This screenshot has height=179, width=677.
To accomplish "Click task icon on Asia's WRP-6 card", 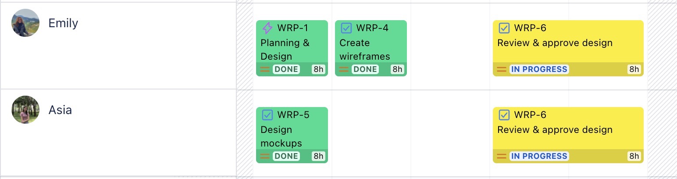I will pyautogui.click(x=504, y=115).
